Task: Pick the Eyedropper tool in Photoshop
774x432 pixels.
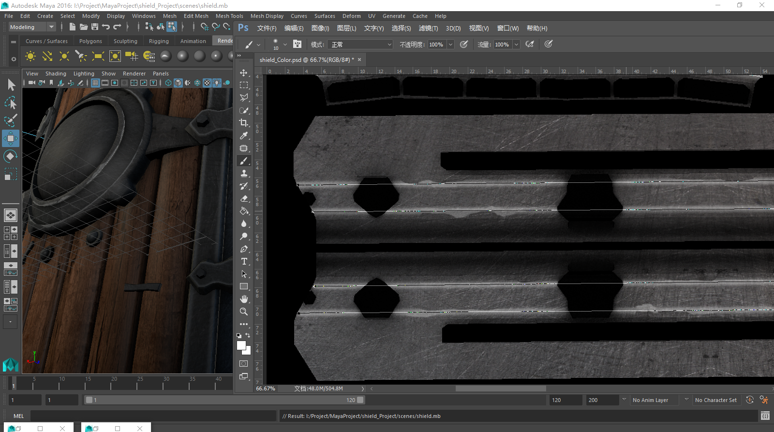Action: tap(244, 135)
